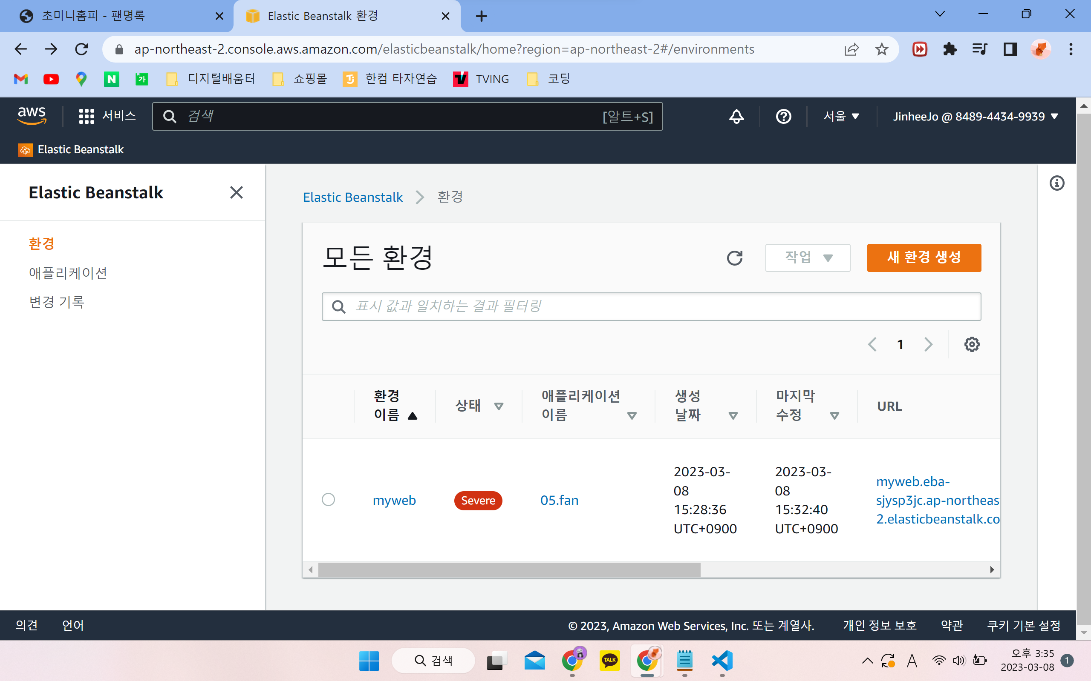Open JinheeJo account menu

(x=976, y=116)
